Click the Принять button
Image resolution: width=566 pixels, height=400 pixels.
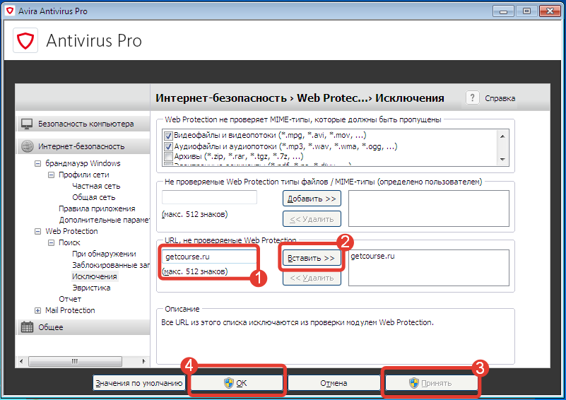click(x=431, y=383)
